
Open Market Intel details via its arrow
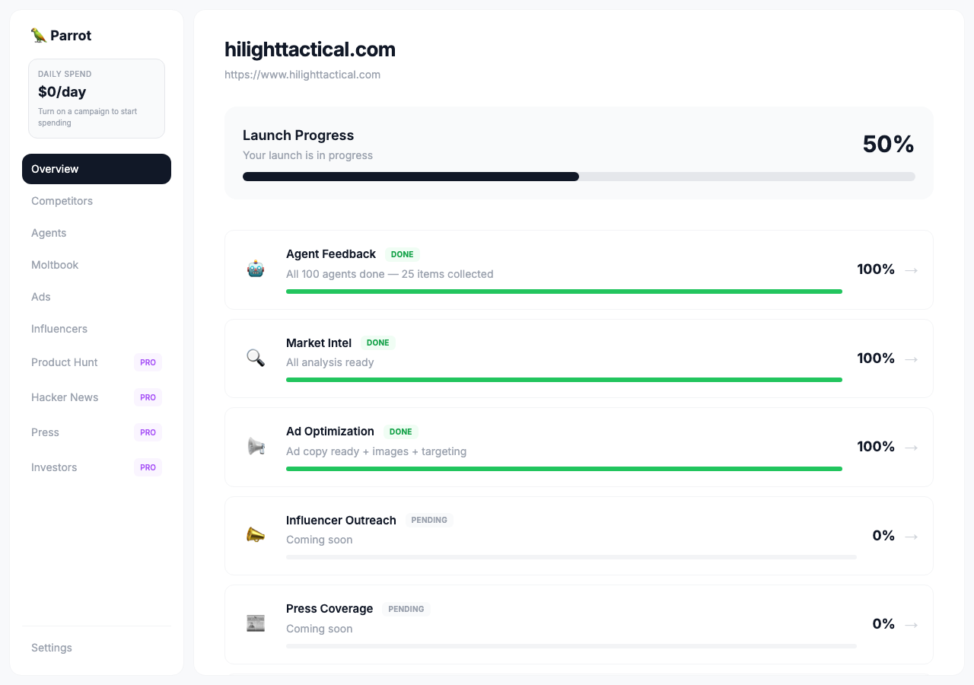tap(911, 358)
